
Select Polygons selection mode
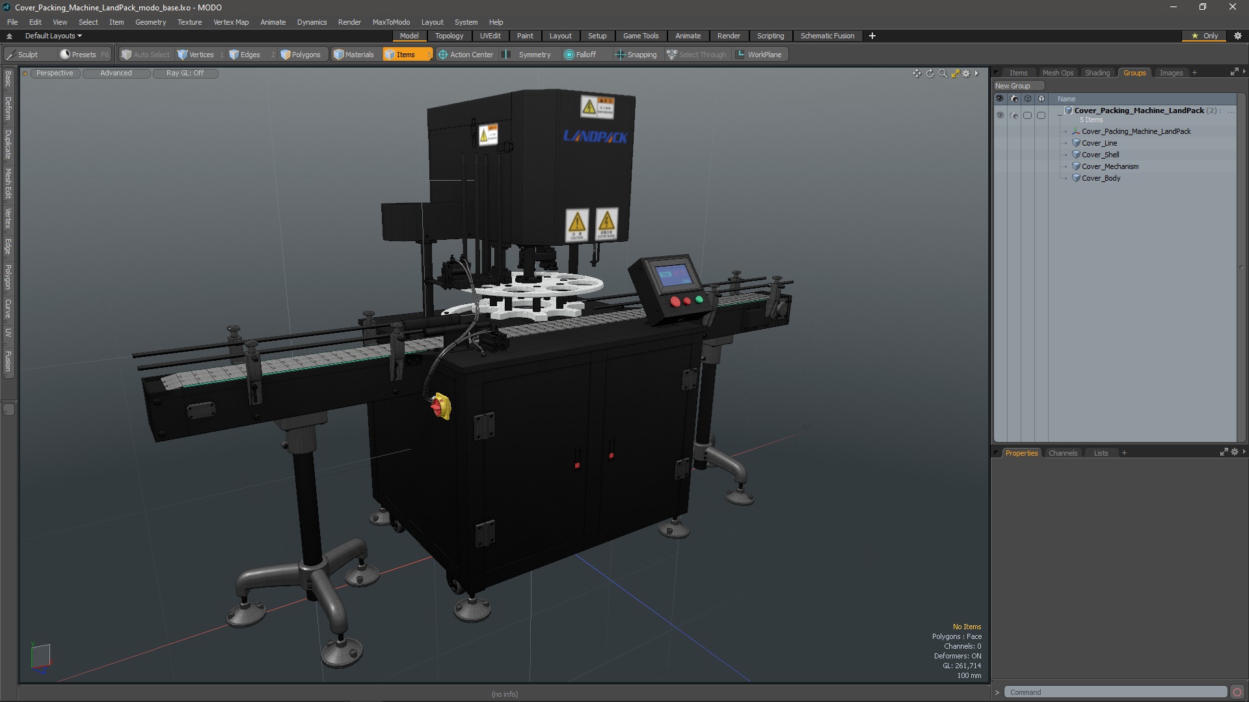click(301, 55)
